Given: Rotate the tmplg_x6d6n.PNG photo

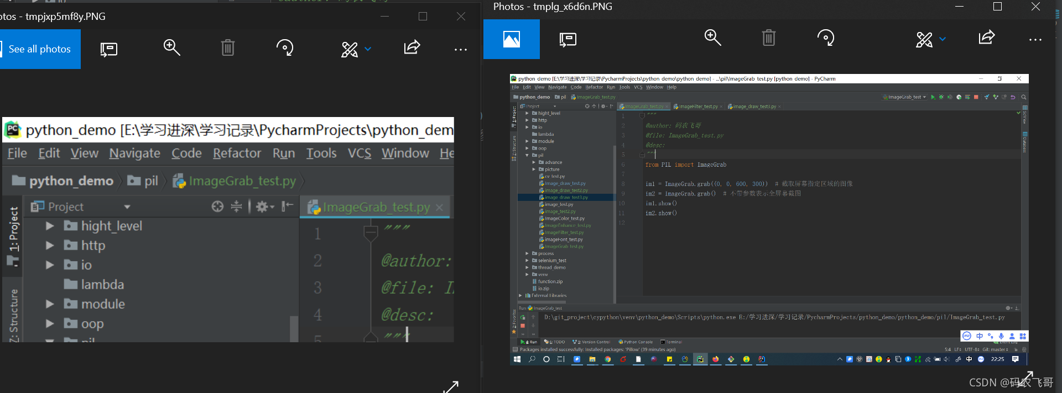Looking at the screenshot, I should 826,38.
